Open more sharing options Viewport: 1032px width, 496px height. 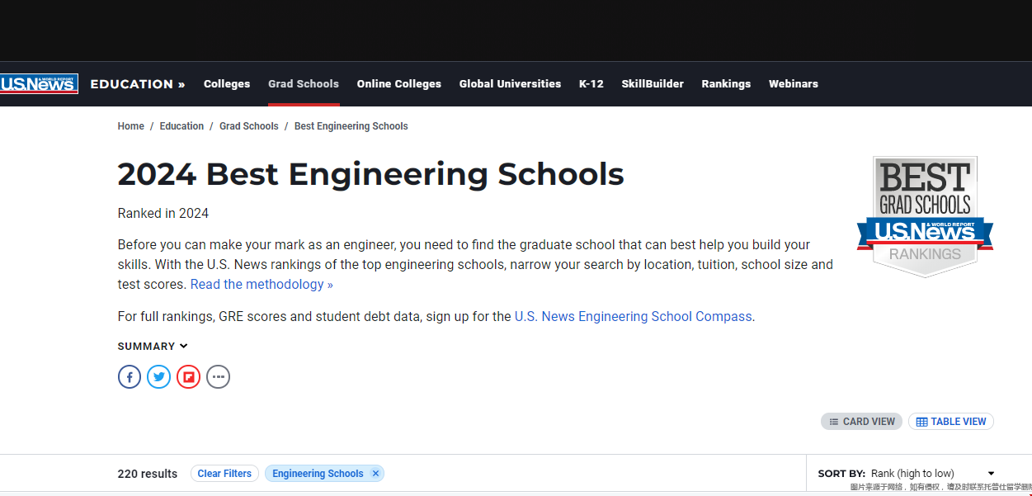(218, 377)
